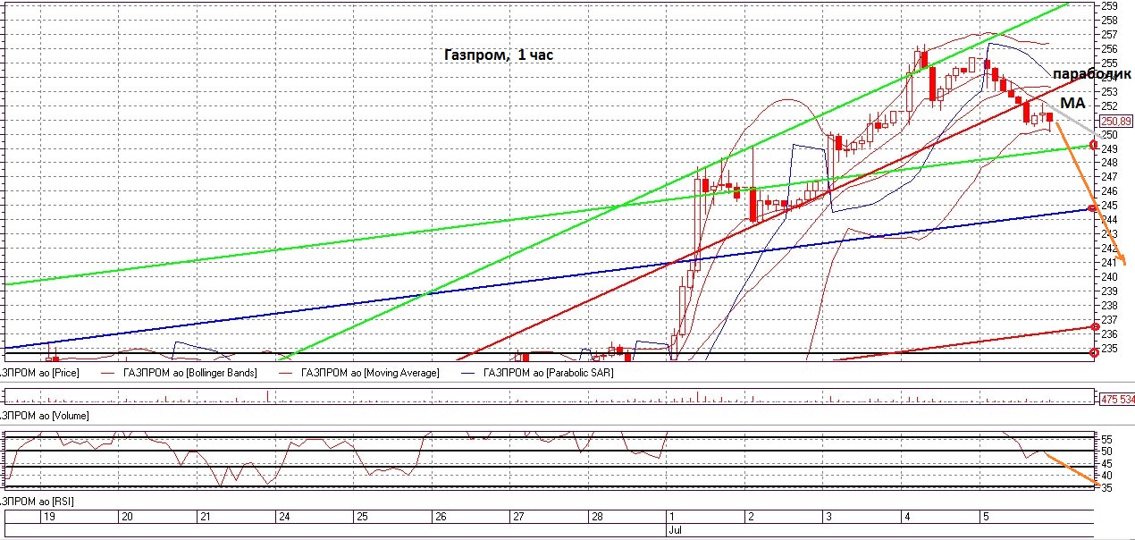Click price scale value 237

tap(1111, 320)
